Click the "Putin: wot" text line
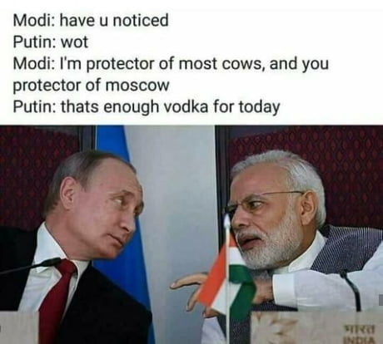Image resolution: width=383 pixels, height=344 pixels. (51, 42)
